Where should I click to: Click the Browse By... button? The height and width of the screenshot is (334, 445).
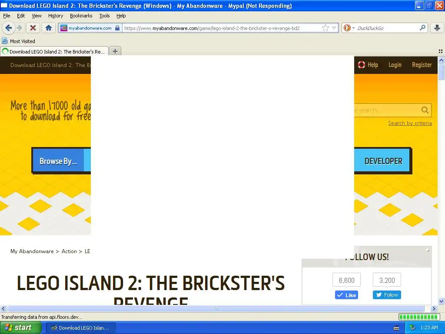click(58, 161)
